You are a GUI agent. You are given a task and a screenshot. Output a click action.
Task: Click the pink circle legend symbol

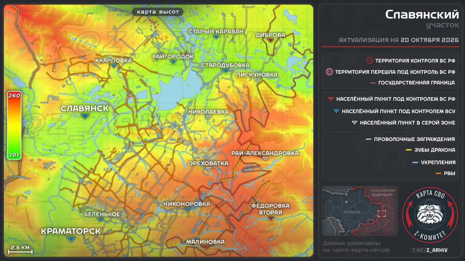(329, 72)
